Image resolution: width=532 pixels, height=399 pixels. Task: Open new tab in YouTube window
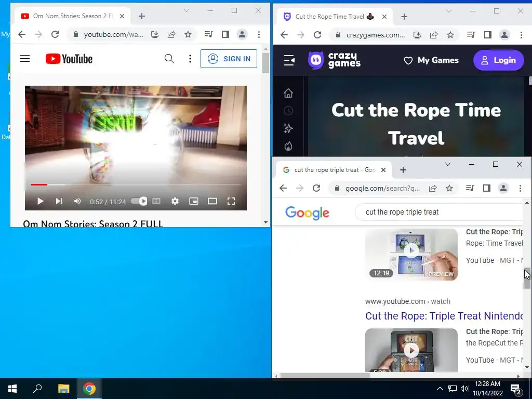coord(142,16)
